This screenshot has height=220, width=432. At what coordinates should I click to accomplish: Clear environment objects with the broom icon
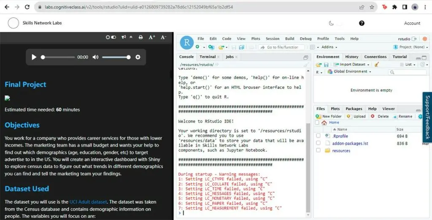[x=377, y=64]
